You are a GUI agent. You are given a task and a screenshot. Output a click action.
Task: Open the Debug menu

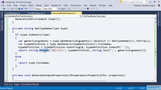(x=38, y=5)
